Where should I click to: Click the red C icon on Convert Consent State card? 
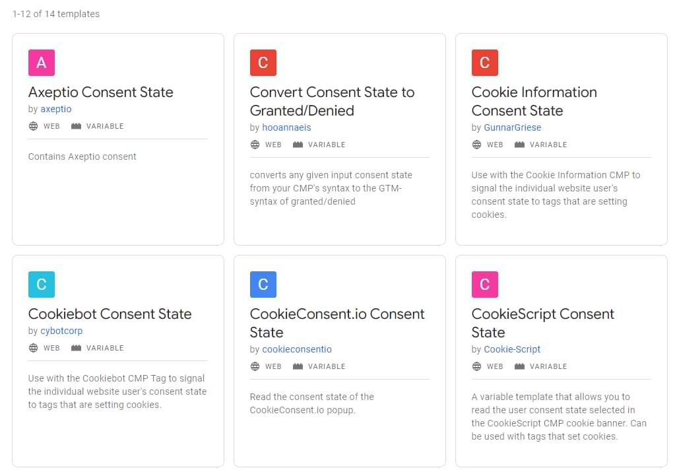(263, 63)
